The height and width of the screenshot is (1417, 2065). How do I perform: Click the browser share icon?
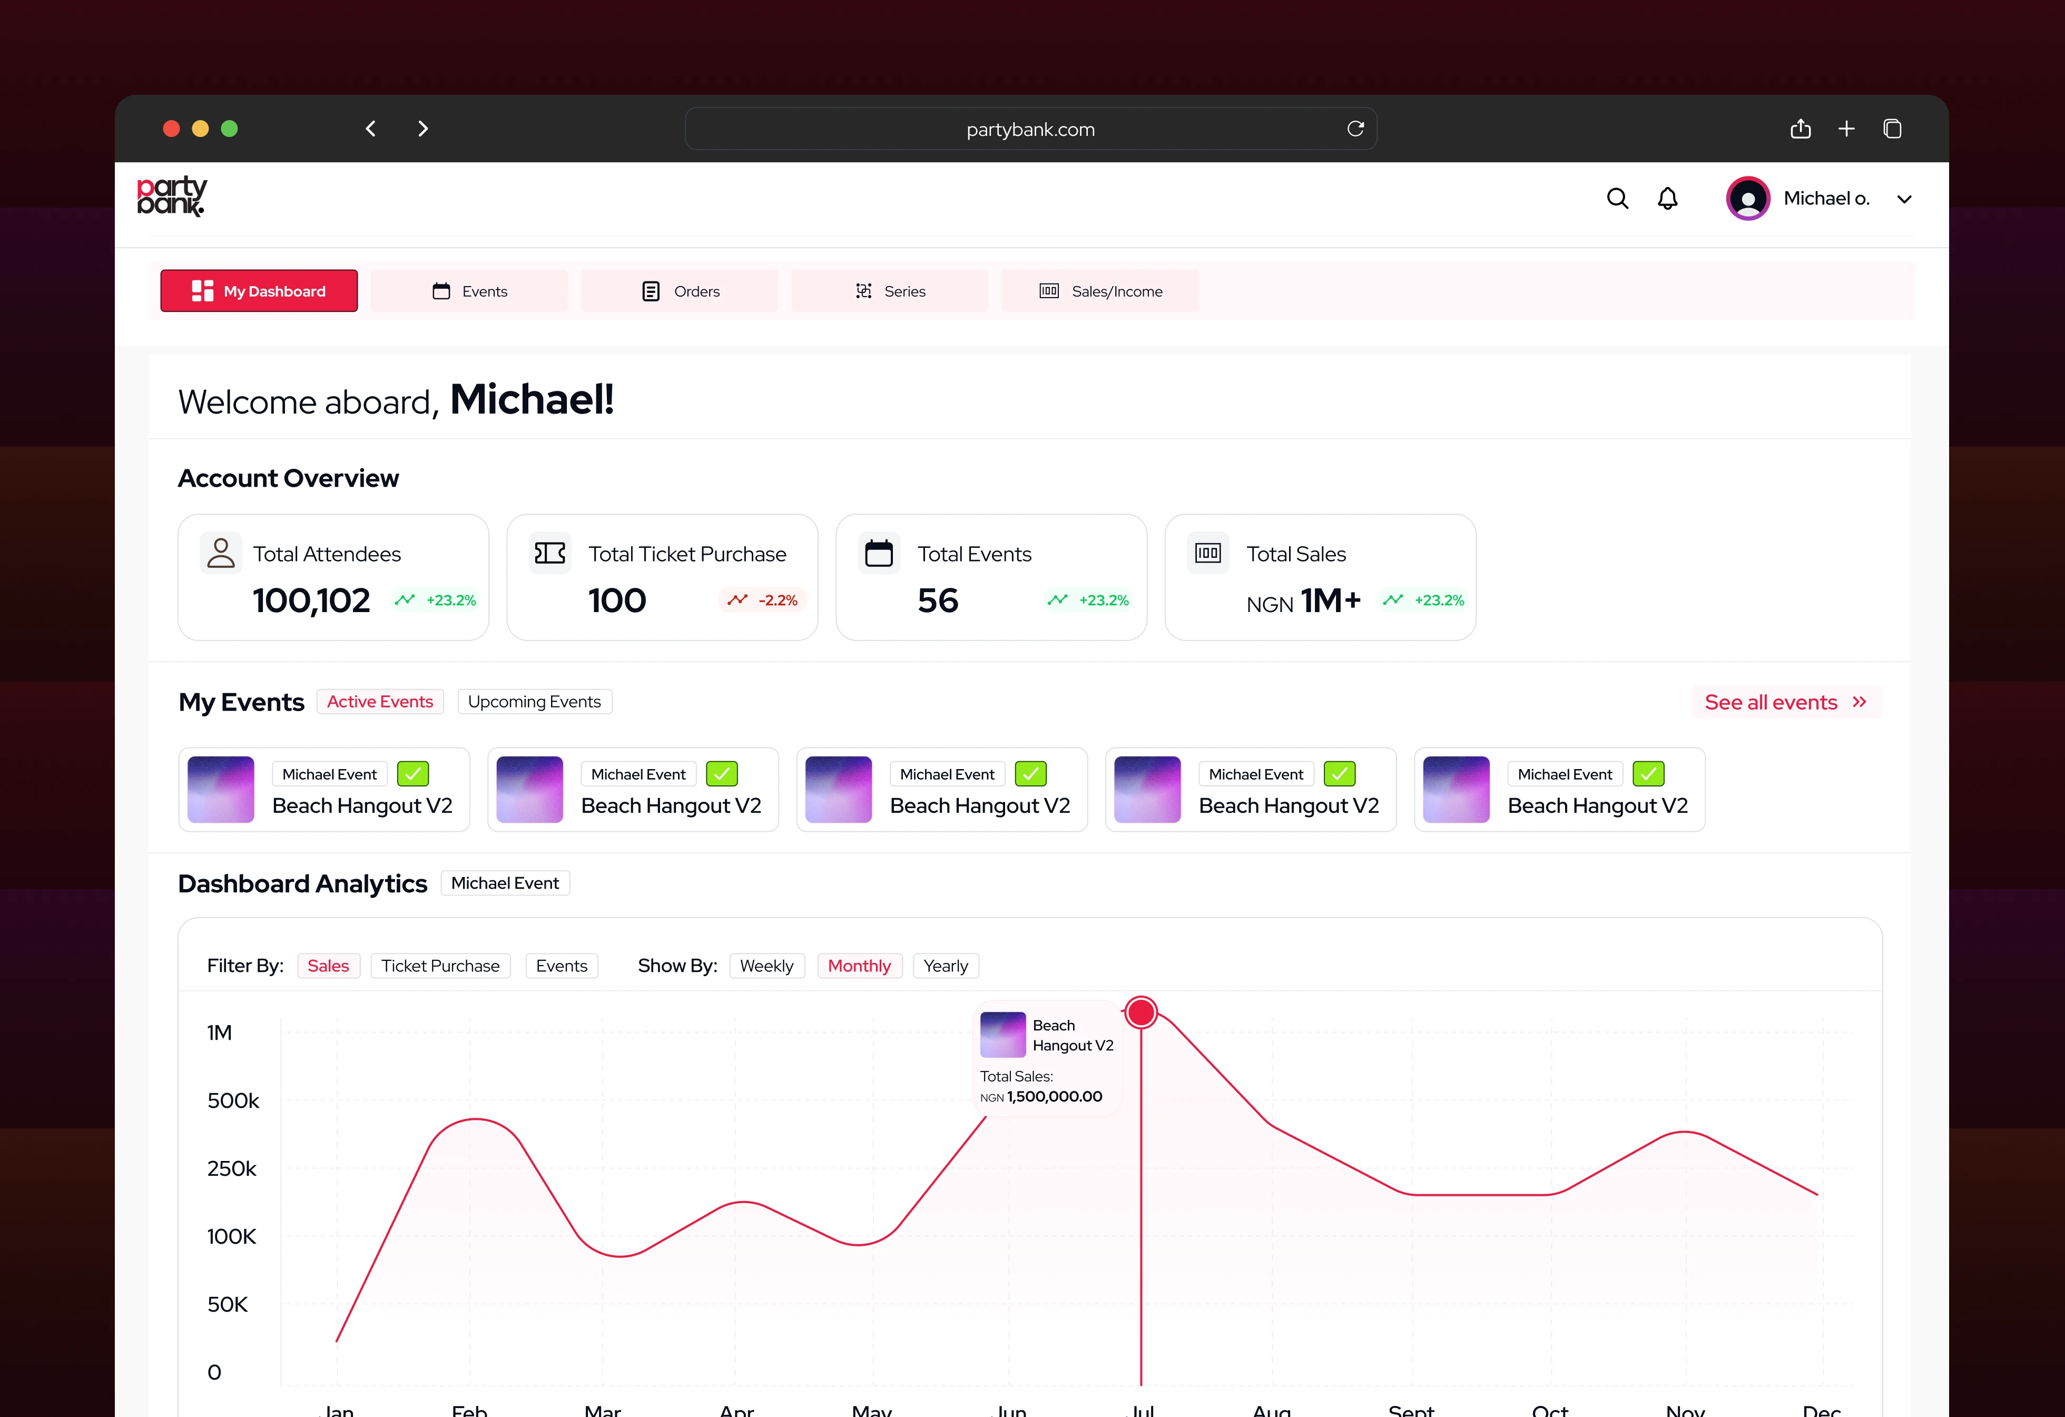(1800, 129)
